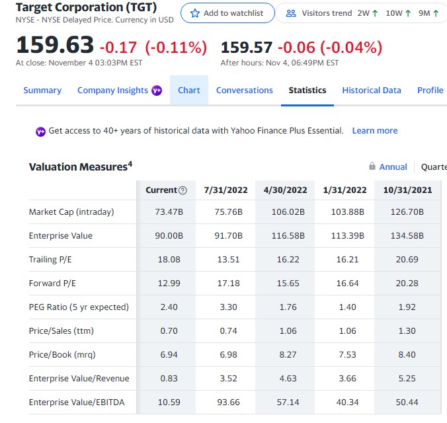Screen dimensions: 447x423
Task: Click the Current column header
Action: click(161, 190)
